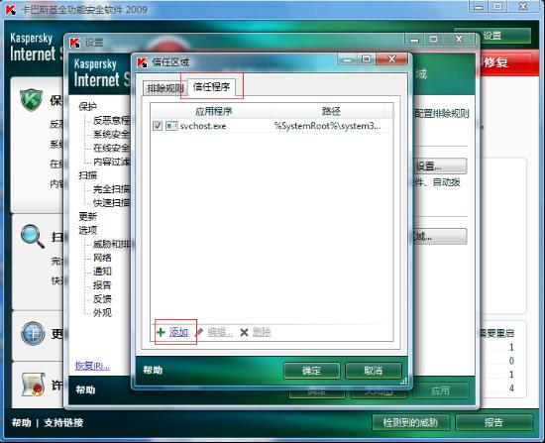Click 应用 button in the 设置 window

[x=440, y=390]
